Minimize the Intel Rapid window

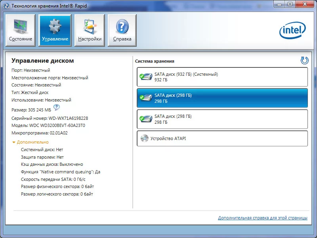pos(280,4)
